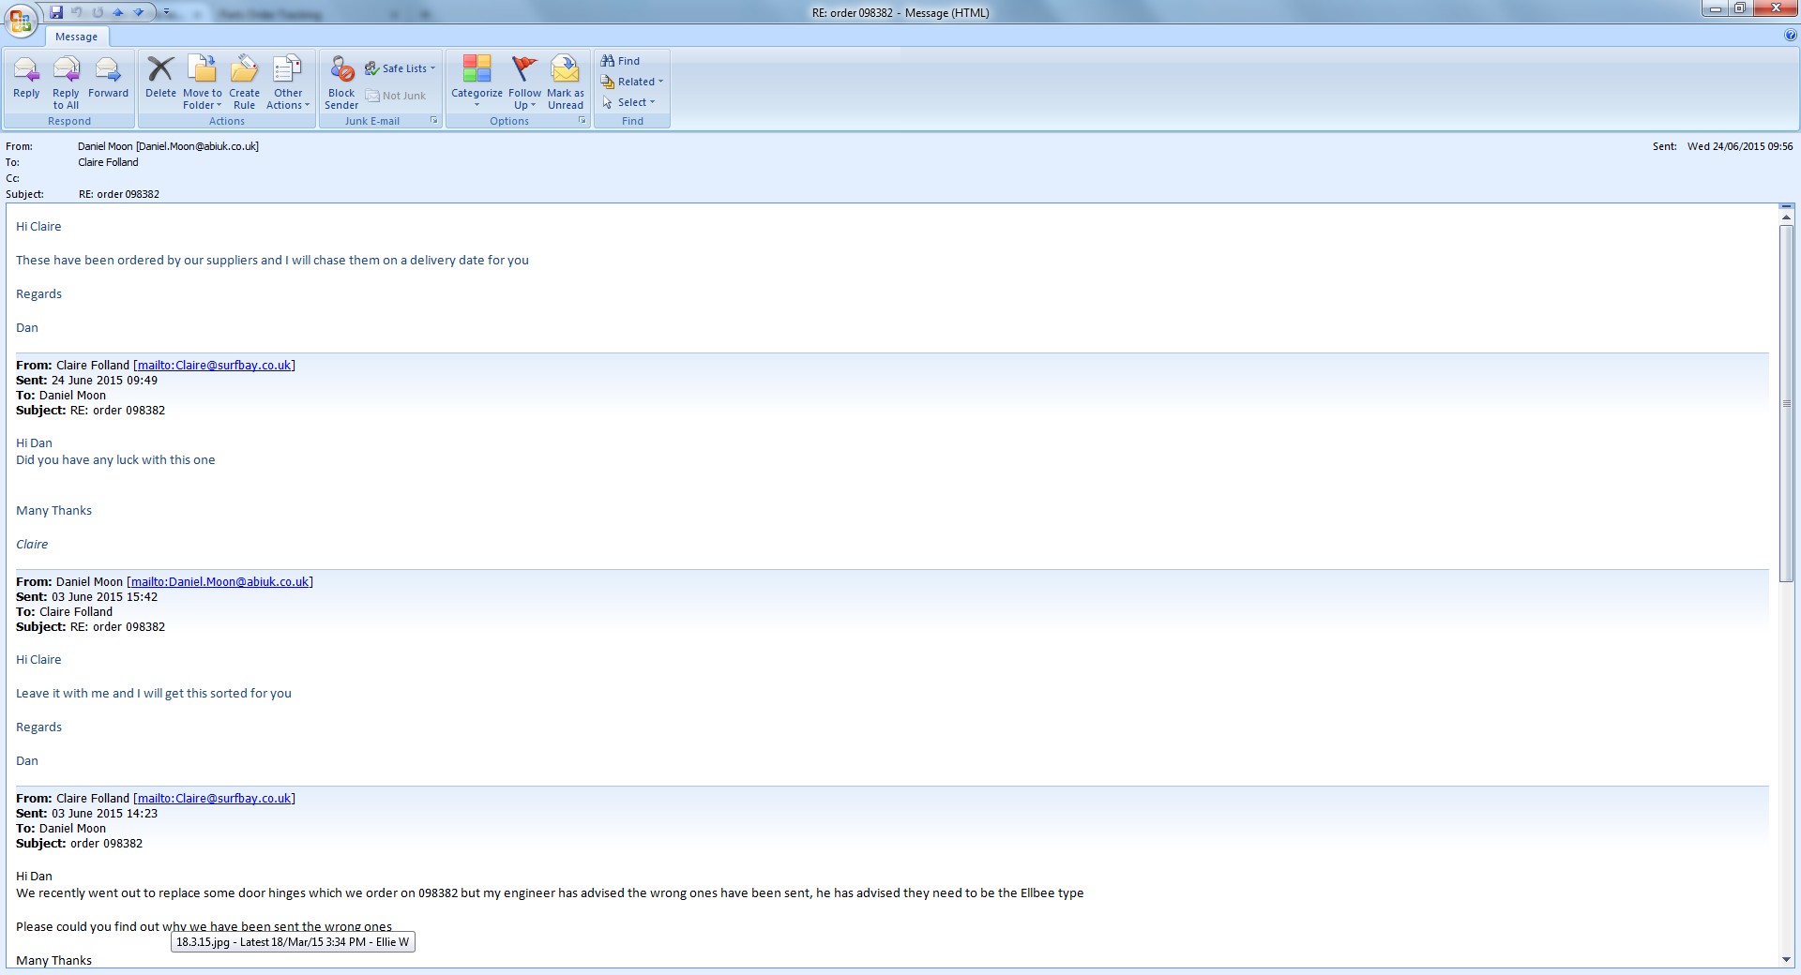Save the message from Quick Access Toolbar
This screenshot has width=1801, height=975.
pos(56,12)
